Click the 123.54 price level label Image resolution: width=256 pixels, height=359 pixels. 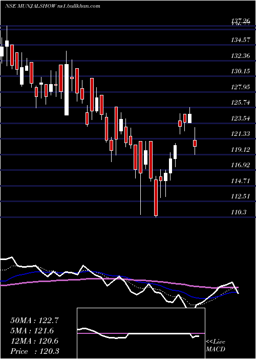(x=241, y=118)
